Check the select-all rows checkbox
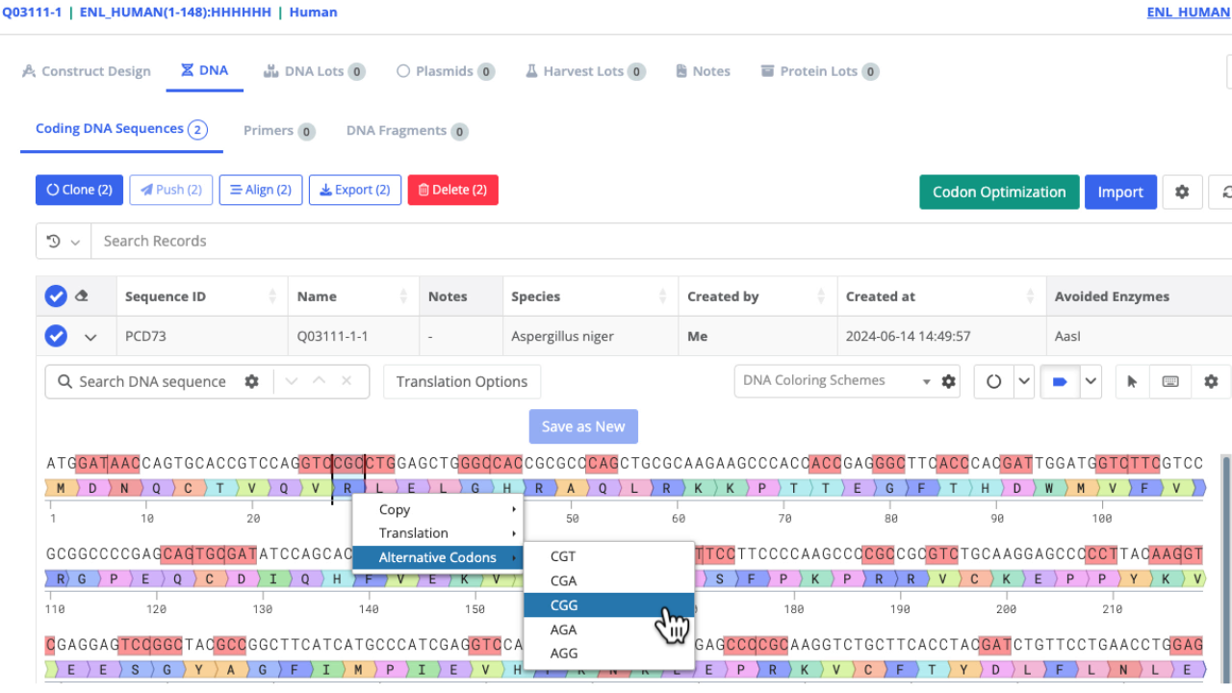The image size is (1232, 693). click(56, 295)
